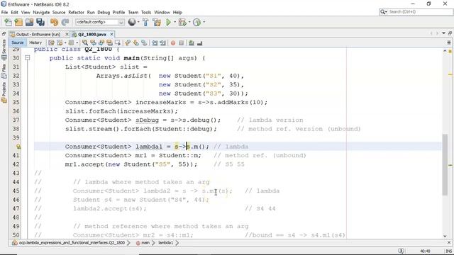The width and height of the screenshot is (454, 255).
Task: Open the Run menu
Action: [x=91, y=13]
